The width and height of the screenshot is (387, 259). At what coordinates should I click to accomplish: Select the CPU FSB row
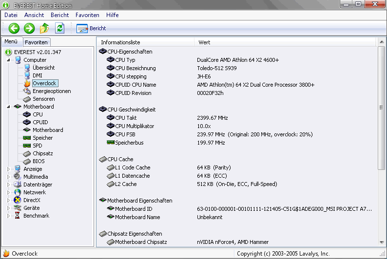237,134
